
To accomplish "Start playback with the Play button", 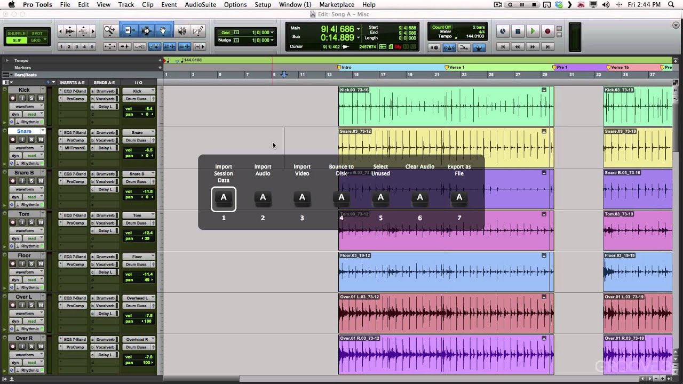I will 533,31.
